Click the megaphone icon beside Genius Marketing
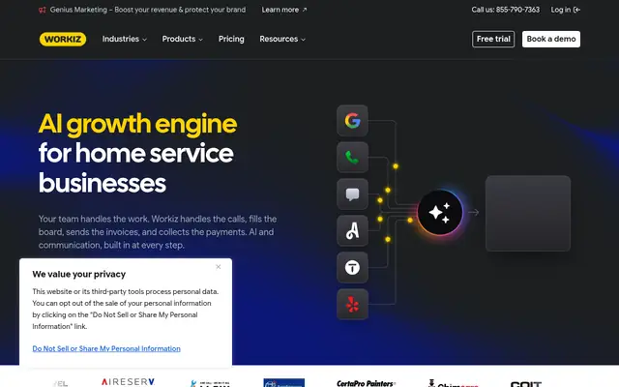Screen dimensions: 619x387 point(43,10)
